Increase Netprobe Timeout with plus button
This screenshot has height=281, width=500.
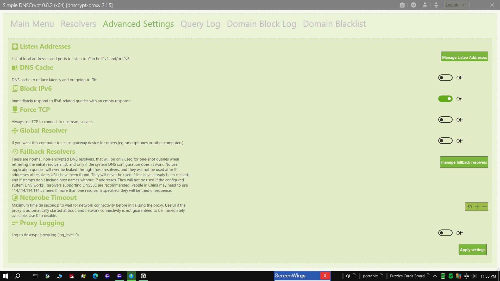pyautogui.click(x=477, y=207)
